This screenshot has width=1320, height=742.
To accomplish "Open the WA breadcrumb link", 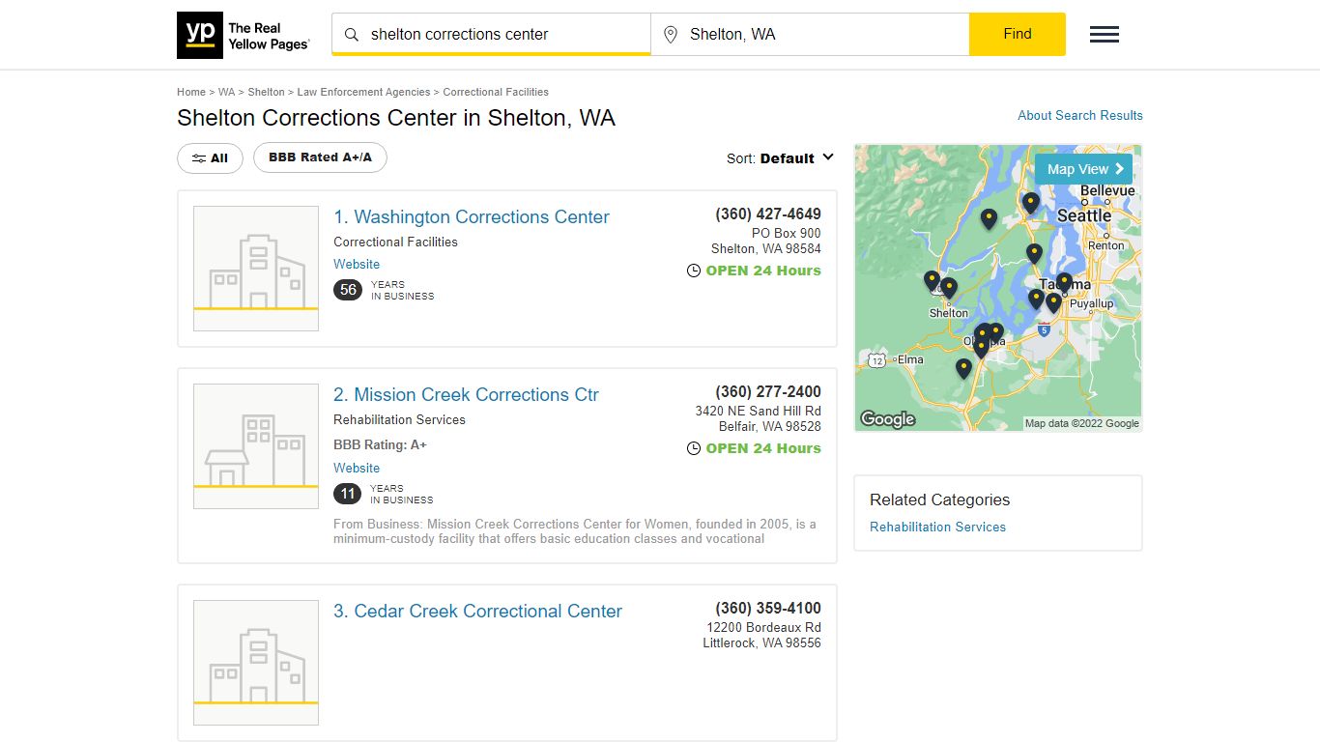I will coord(226,92).
